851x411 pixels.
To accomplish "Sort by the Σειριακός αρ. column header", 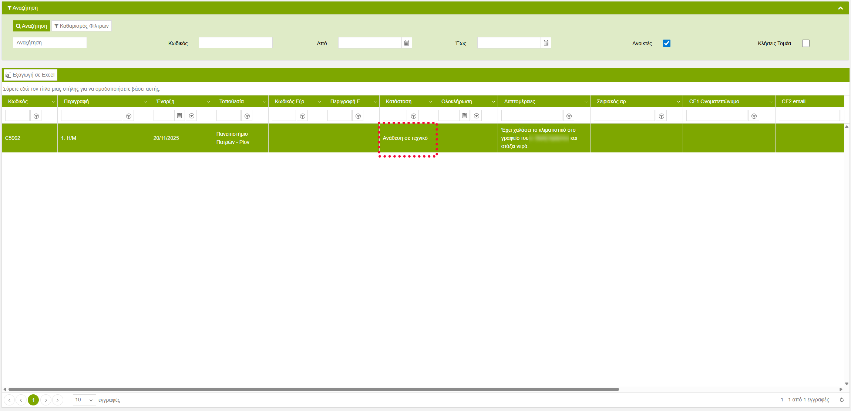I will pyautogui.click(x=612, y=101).
